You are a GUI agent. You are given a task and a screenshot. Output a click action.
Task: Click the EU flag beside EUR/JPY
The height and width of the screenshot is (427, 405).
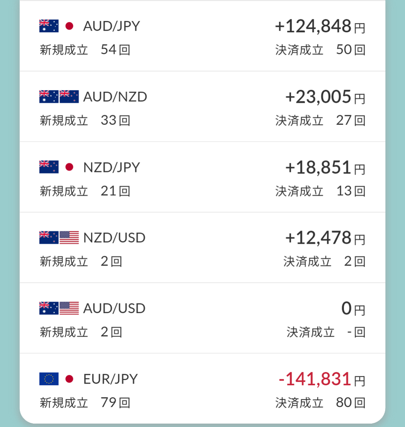pos(49,379)
